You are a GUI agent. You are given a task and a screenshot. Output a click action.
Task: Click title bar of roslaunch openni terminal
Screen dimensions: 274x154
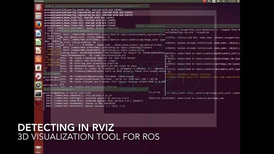[x=97, y=6]
